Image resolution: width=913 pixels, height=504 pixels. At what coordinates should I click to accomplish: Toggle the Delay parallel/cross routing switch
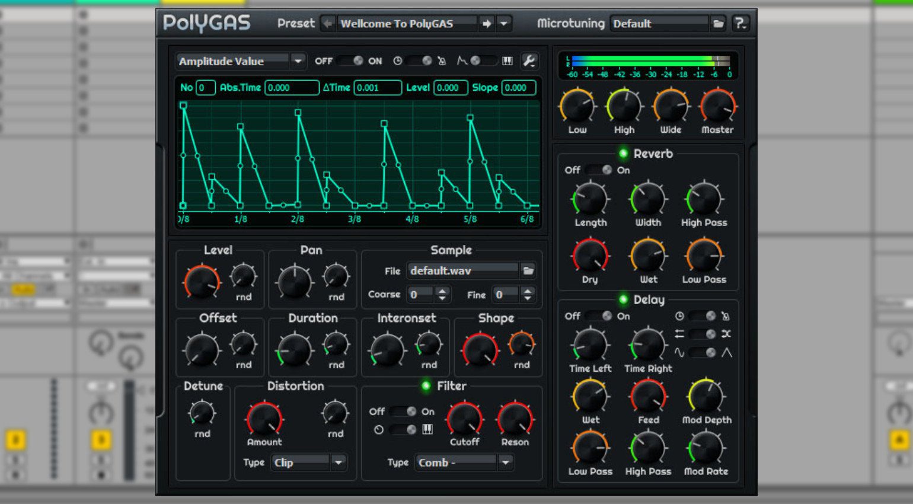703,334
